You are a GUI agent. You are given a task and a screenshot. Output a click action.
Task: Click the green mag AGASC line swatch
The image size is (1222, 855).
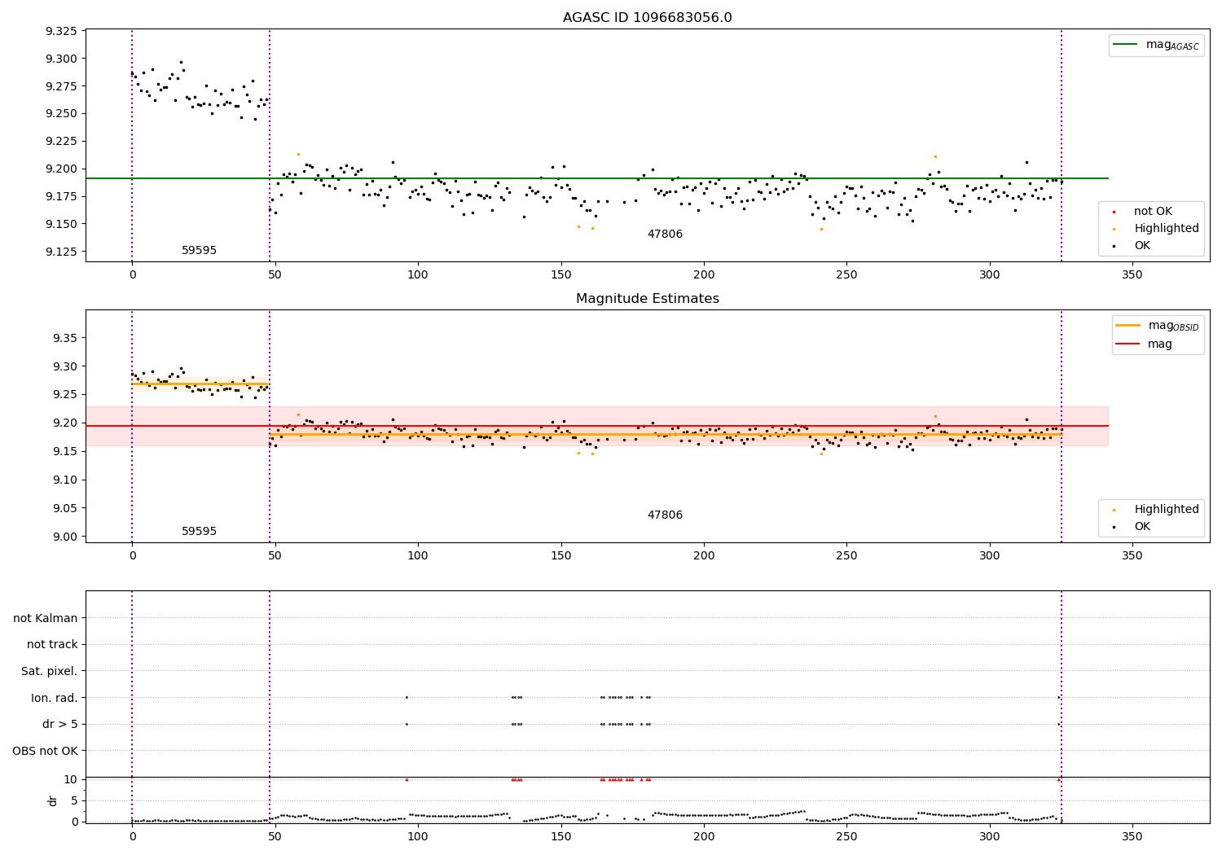click(1125, 45)
